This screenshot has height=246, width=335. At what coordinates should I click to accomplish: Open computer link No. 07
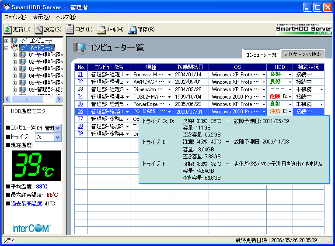point(80,119)
